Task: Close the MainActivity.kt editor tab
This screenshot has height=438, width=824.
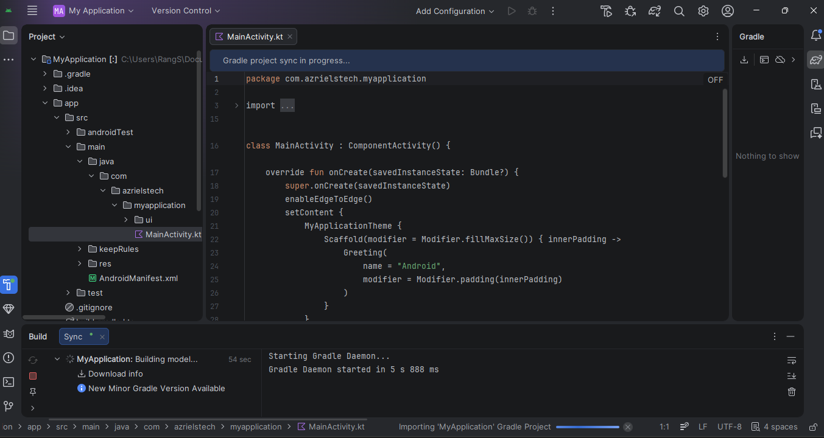Action: (290, 36)
